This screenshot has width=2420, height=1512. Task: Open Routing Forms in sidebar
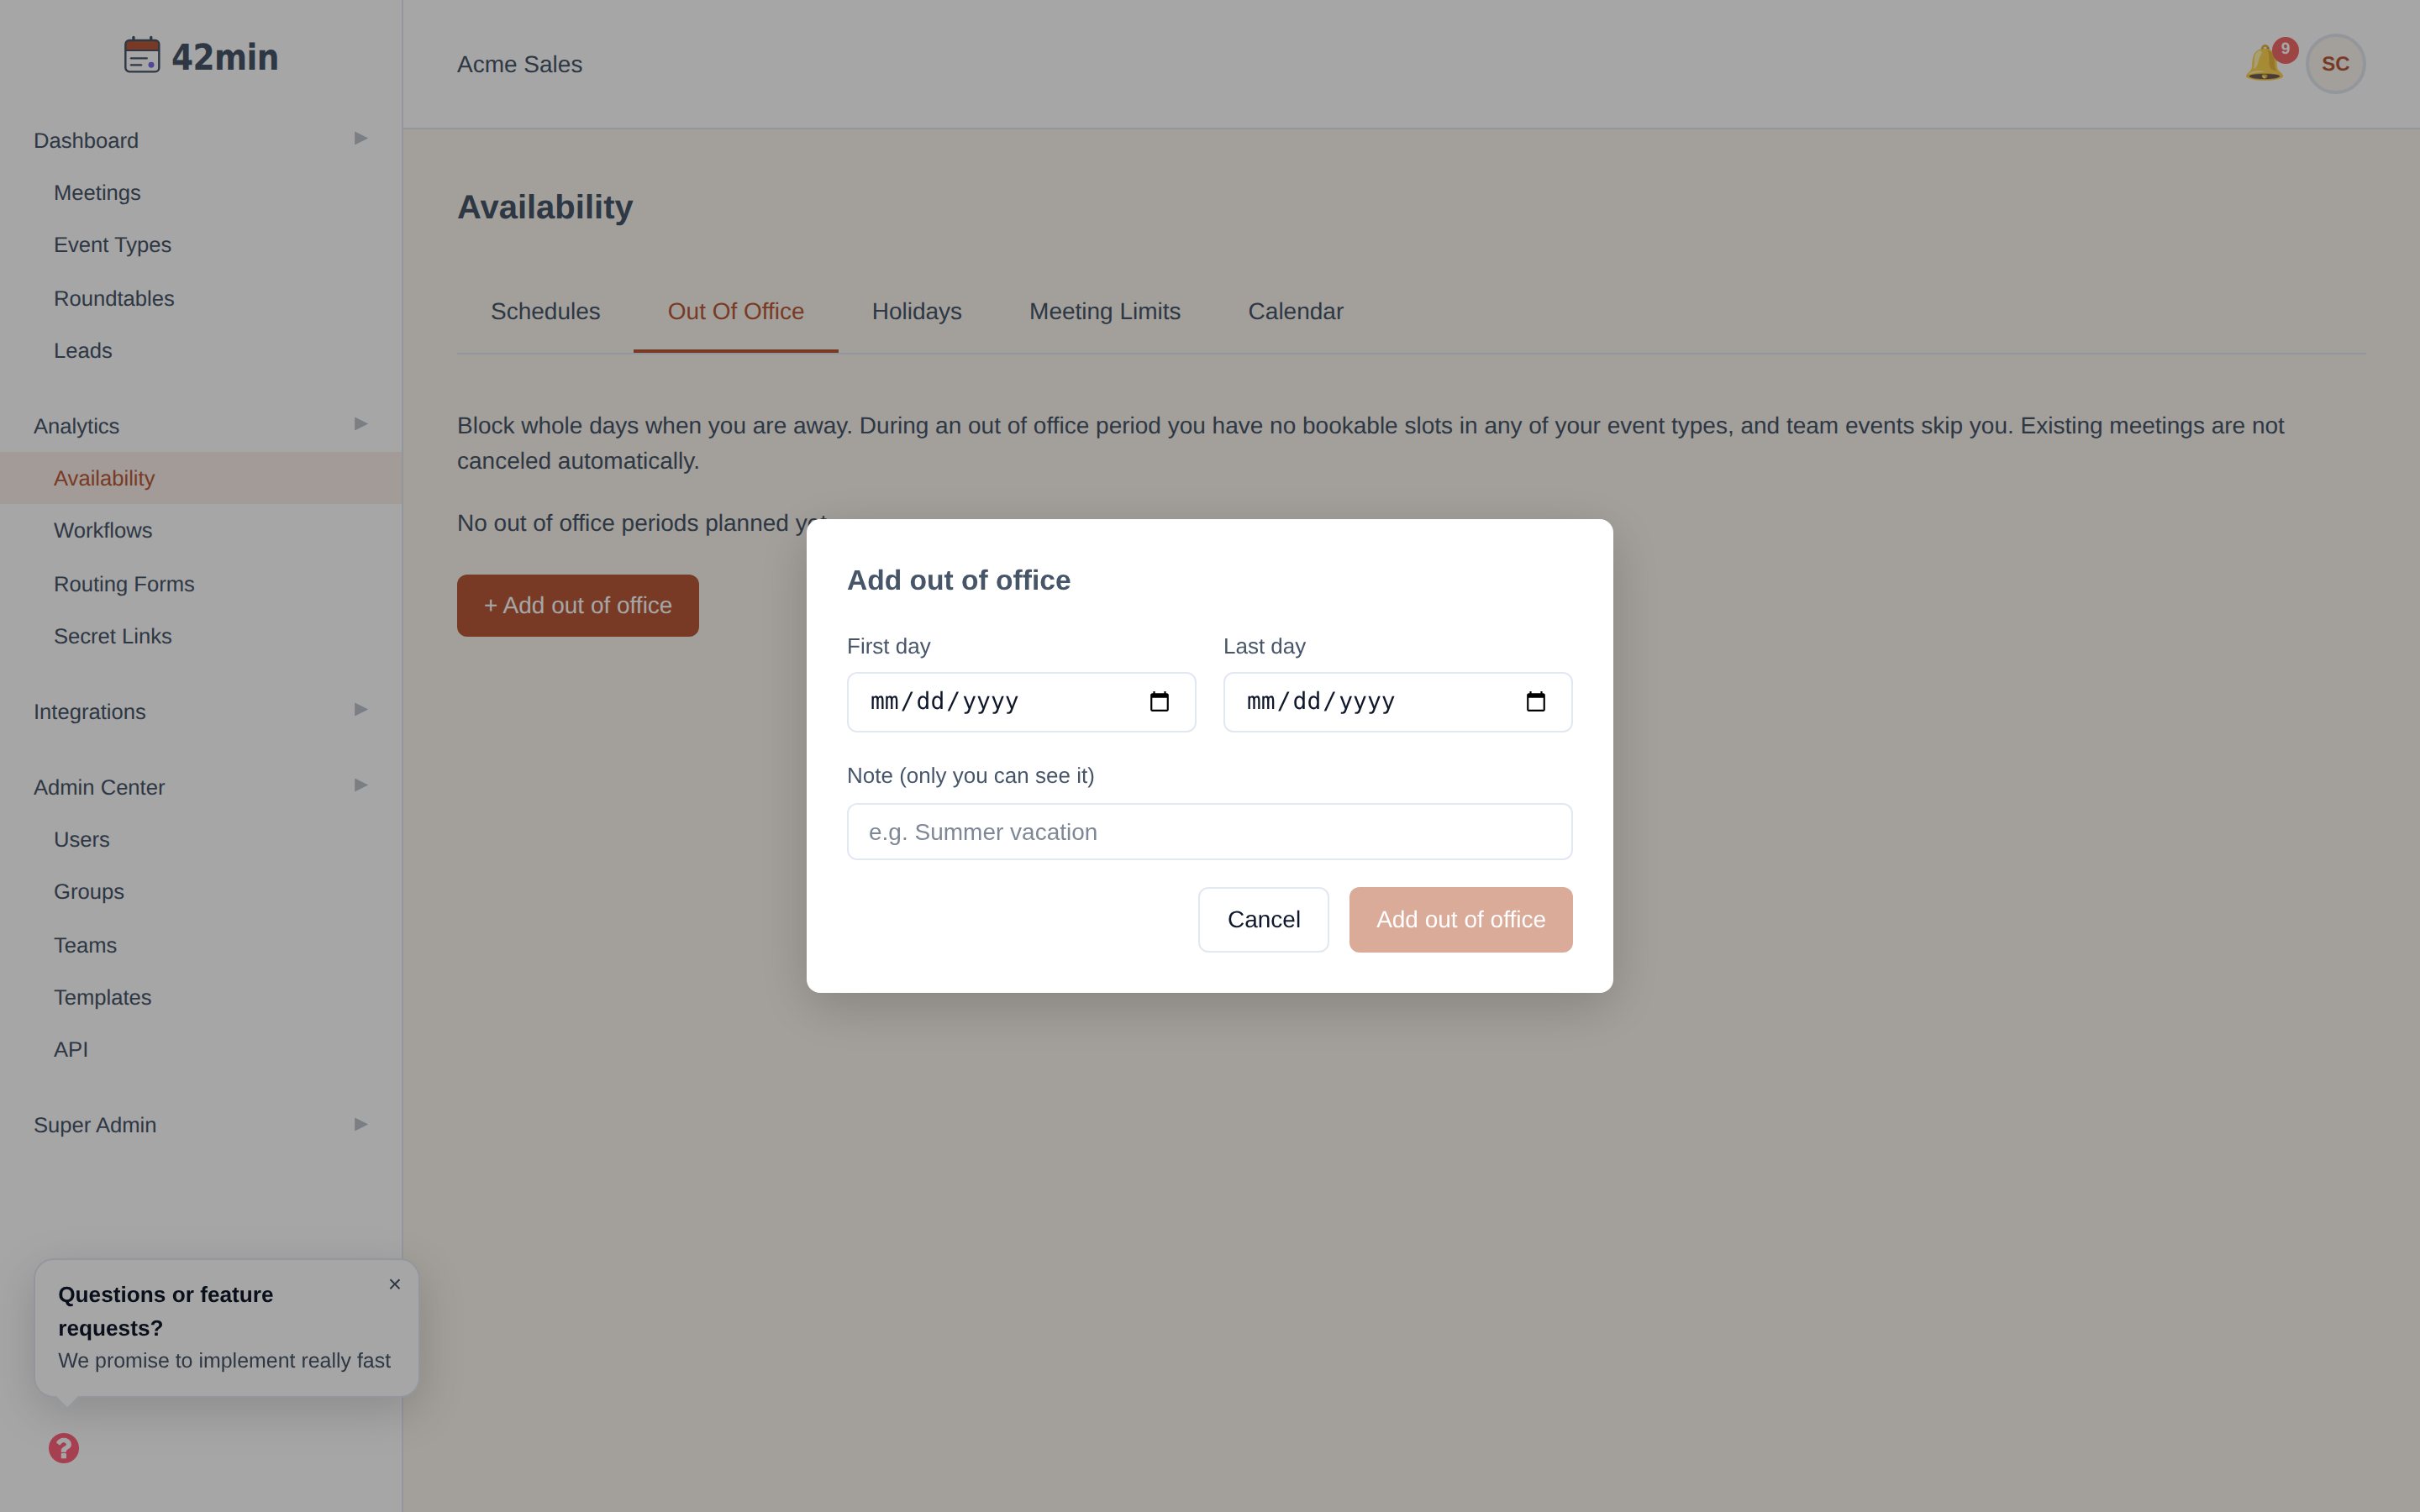coord(124,584)
